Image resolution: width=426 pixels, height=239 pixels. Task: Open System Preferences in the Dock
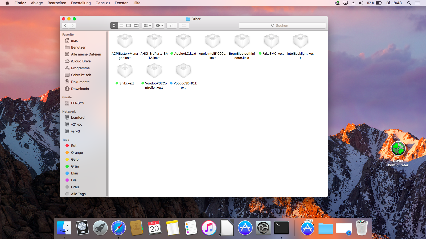(263, 228)
